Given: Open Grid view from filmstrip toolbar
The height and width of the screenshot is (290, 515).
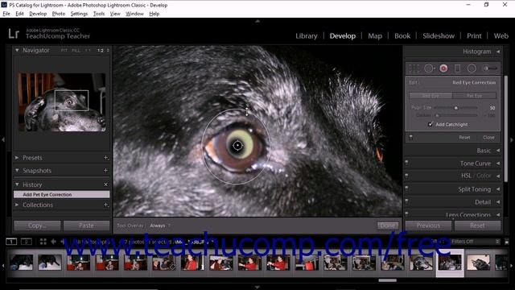Looking at the screenshot, I should [x=43, y=242].
